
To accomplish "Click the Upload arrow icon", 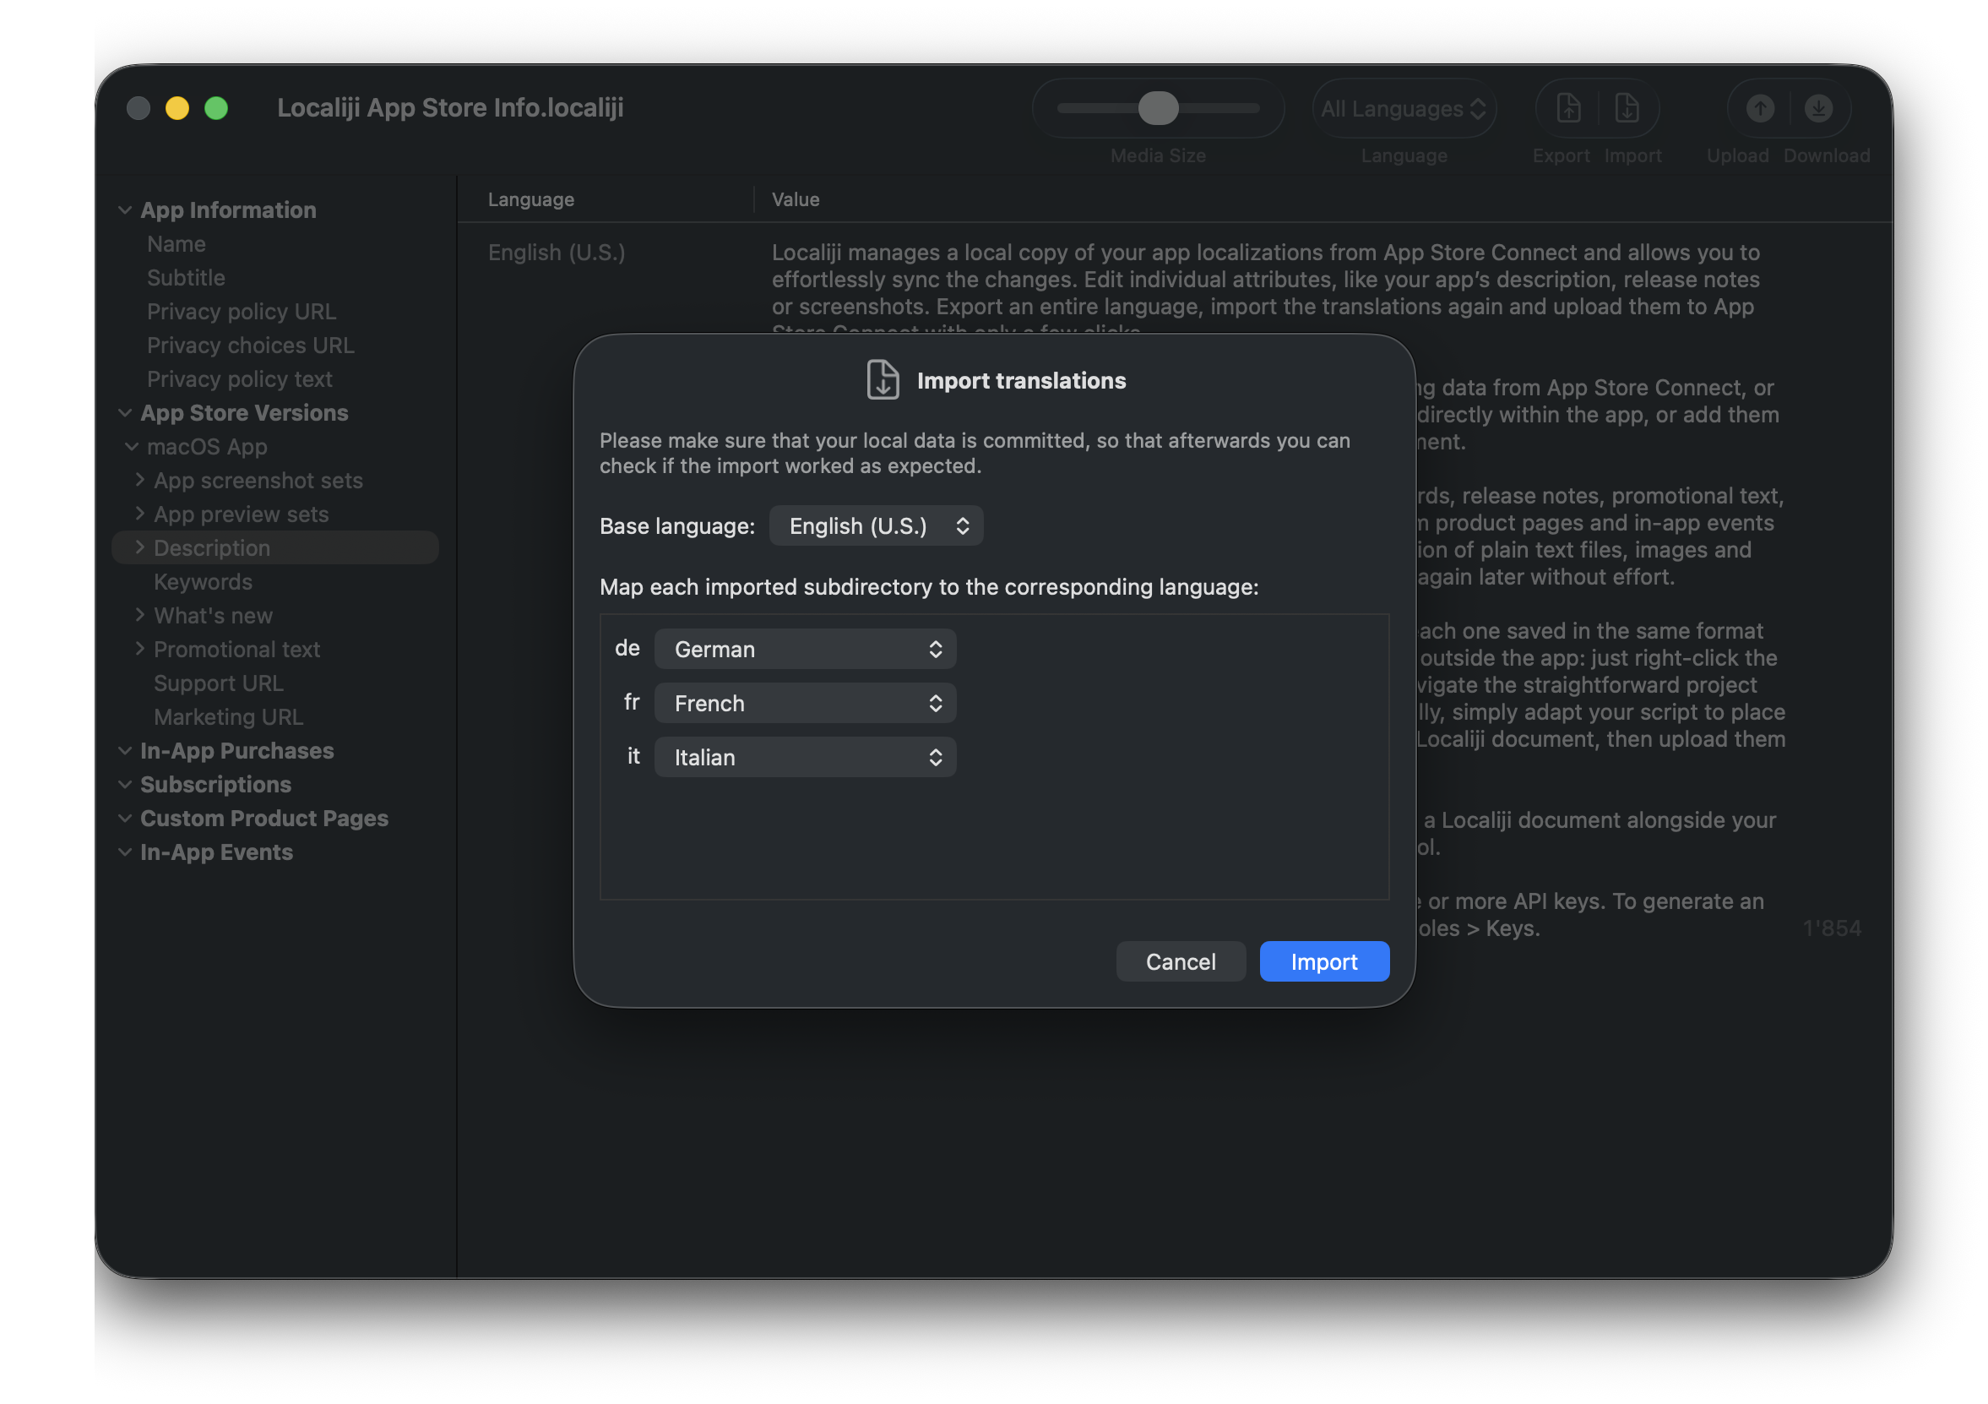I will [x=1759, y=108].
